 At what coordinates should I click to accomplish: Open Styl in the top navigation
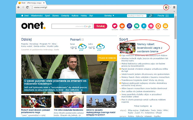point(91,16)
